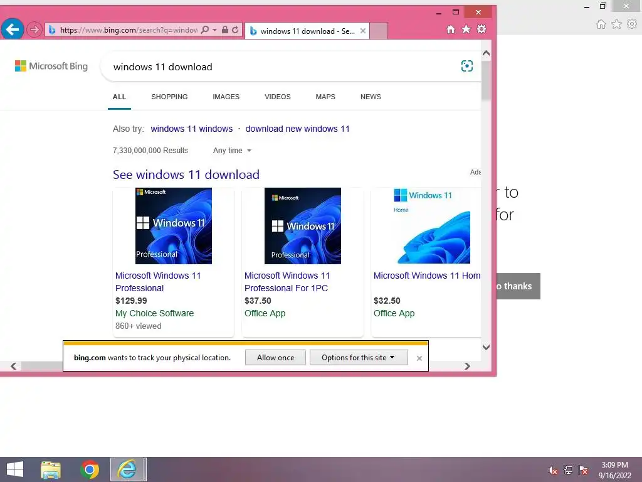
Task: Click the Windows 11 Home product image
Action: click(x=432, y=226)
